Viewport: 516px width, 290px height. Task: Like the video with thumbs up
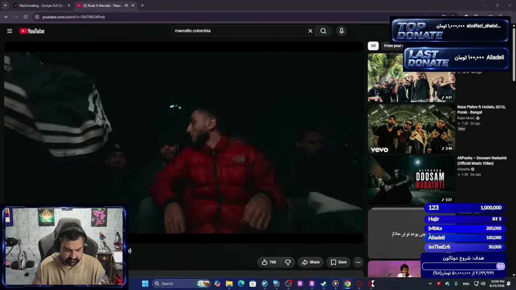269,262
